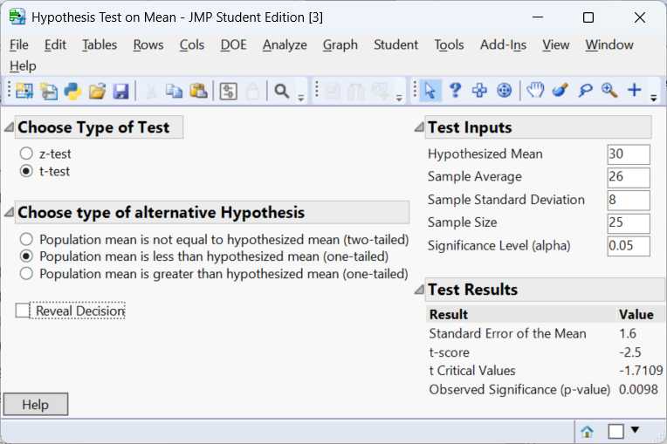Collapse the Test Inputs outline triangle
This screenshot has width=667, height=444.
tap(418, 127)
